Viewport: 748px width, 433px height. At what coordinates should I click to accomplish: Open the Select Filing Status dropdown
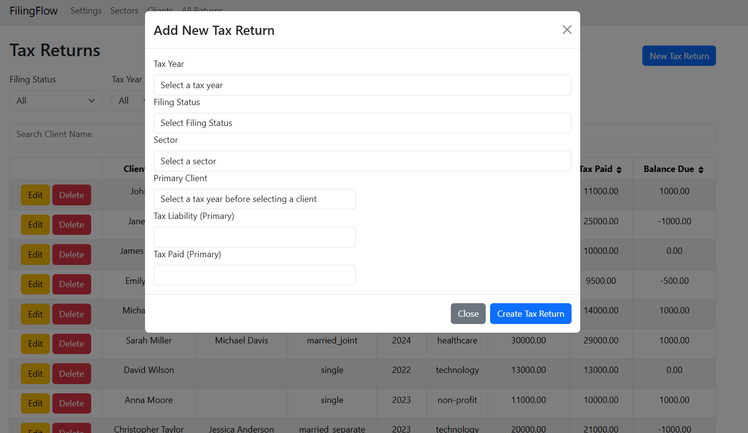(x=362, y=123)
